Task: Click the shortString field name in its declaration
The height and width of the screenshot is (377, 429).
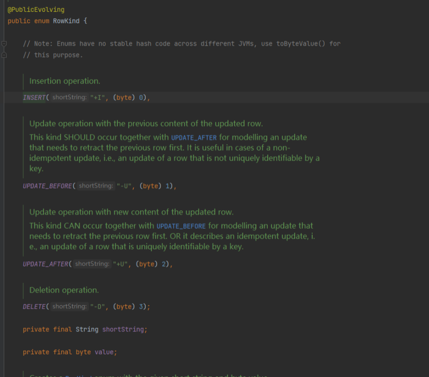Action: click(123, 329)
